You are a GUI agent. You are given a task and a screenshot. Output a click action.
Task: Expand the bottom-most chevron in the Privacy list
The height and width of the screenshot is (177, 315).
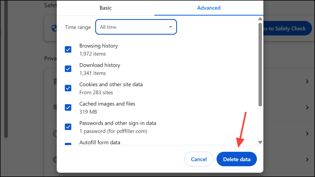tap(307, 160)
